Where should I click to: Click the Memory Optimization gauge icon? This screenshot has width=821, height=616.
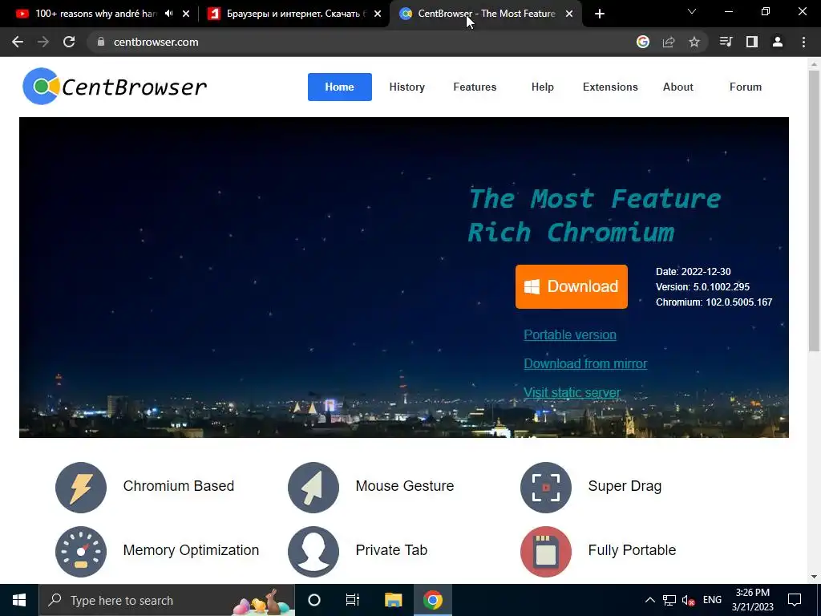click(81, 552)
